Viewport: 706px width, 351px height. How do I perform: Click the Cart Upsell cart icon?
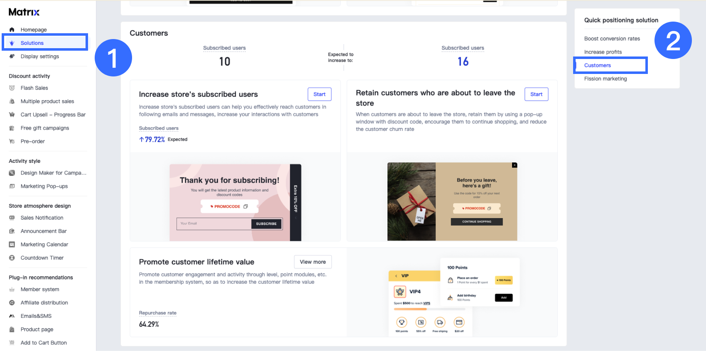tap(12, 115)
